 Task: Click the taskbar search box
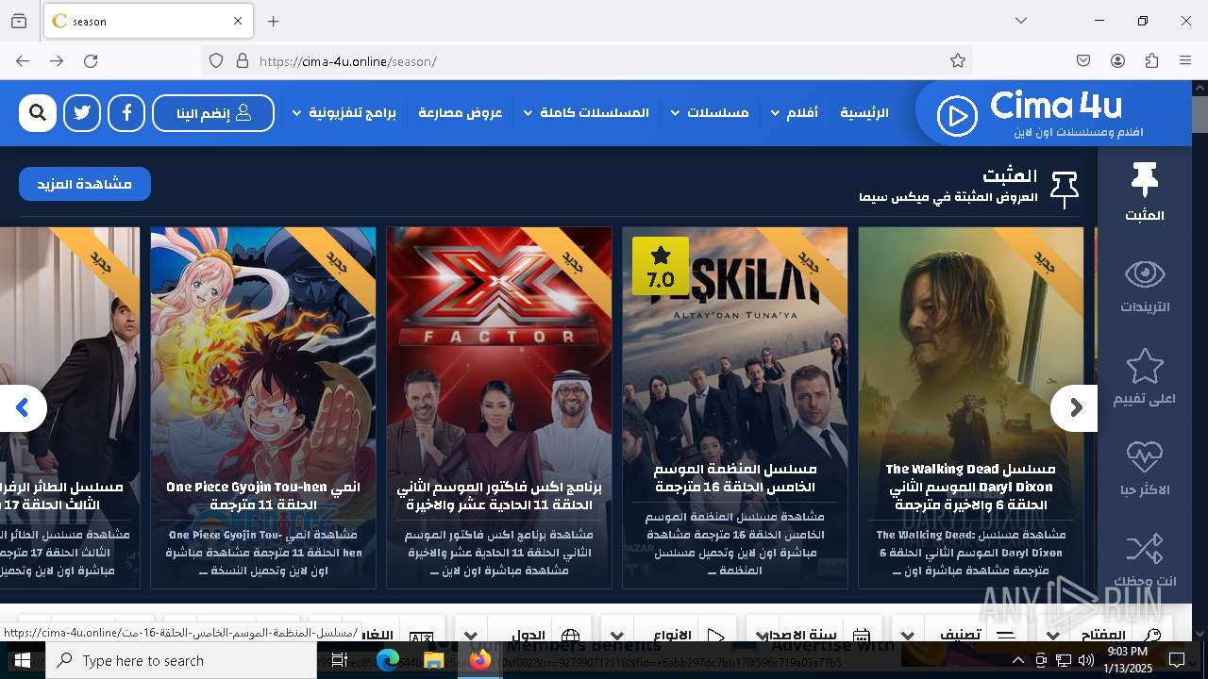181,660
